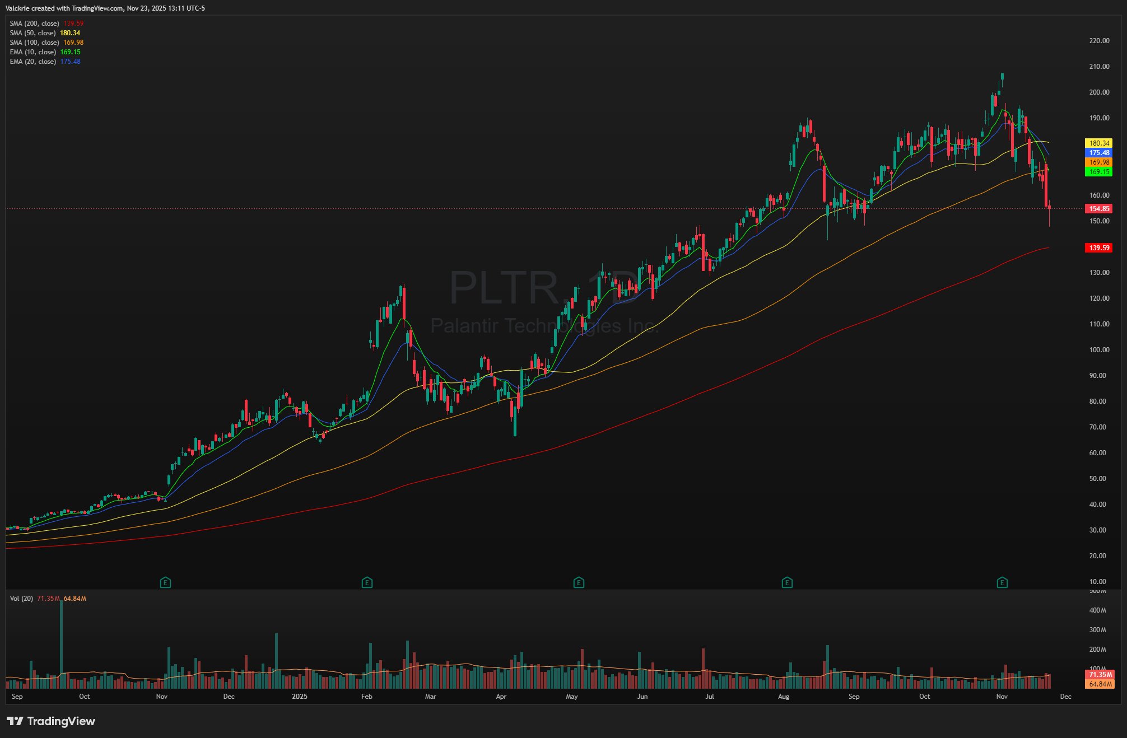Click the red 139.59 SMA price label
Image resolution: width=1127 pixels, height=738 pixels.
1098,248
